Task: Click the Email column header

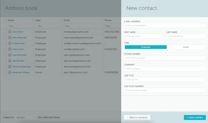Action: [x=67, y=20]
